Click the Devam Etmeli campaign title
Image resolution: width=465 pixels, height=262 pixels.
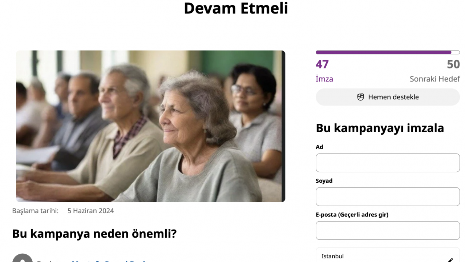click(236, 8)
